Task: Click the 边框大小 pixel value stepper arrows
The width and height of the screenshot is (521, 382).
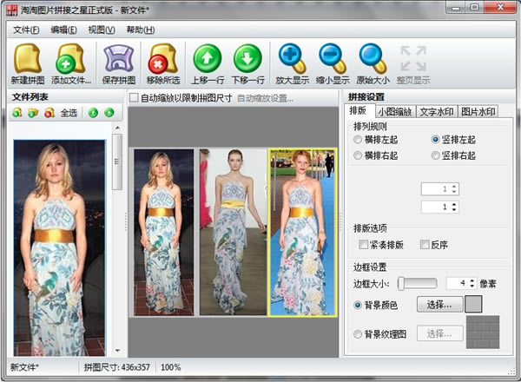Action: click(473, 283)
